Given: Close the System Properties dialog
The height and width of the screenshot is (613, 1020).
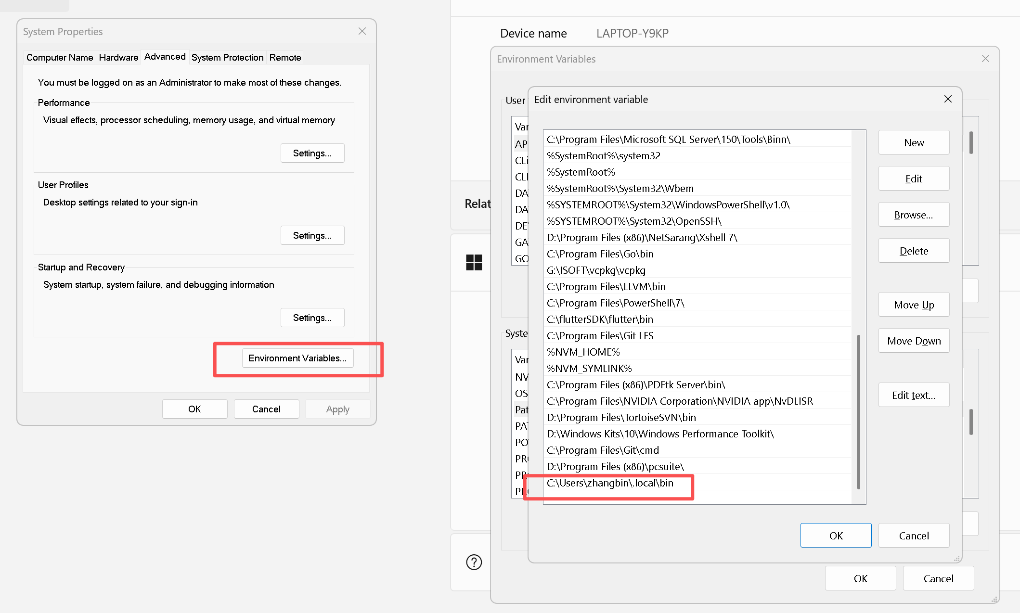Looking at the screenshot, I should (362, 31).
